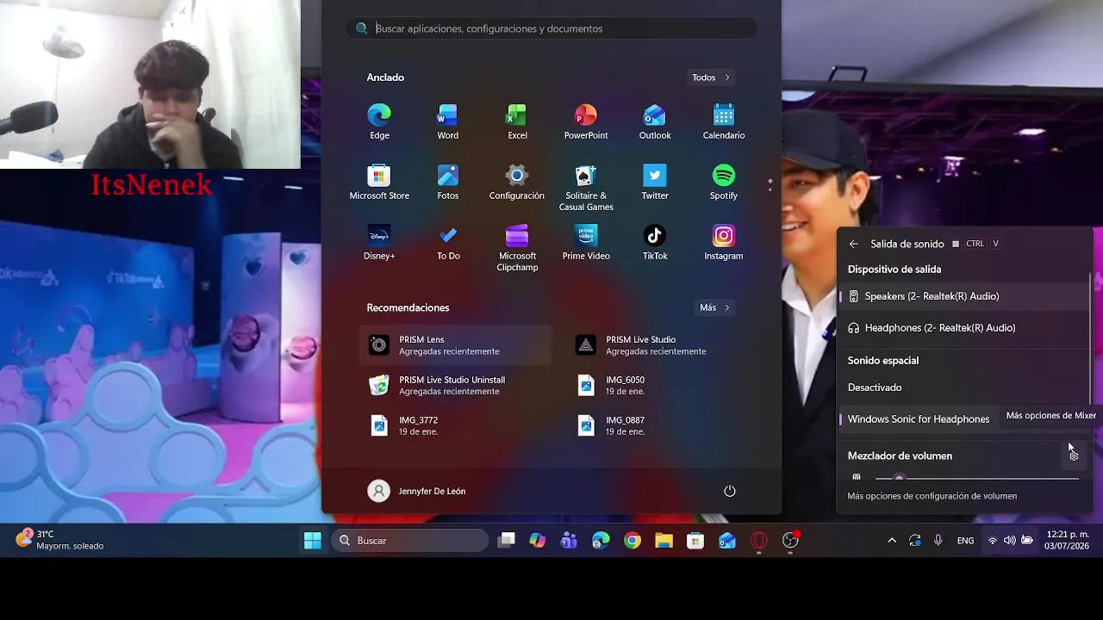Open File Explorer on the taskbar

(664, 541)
